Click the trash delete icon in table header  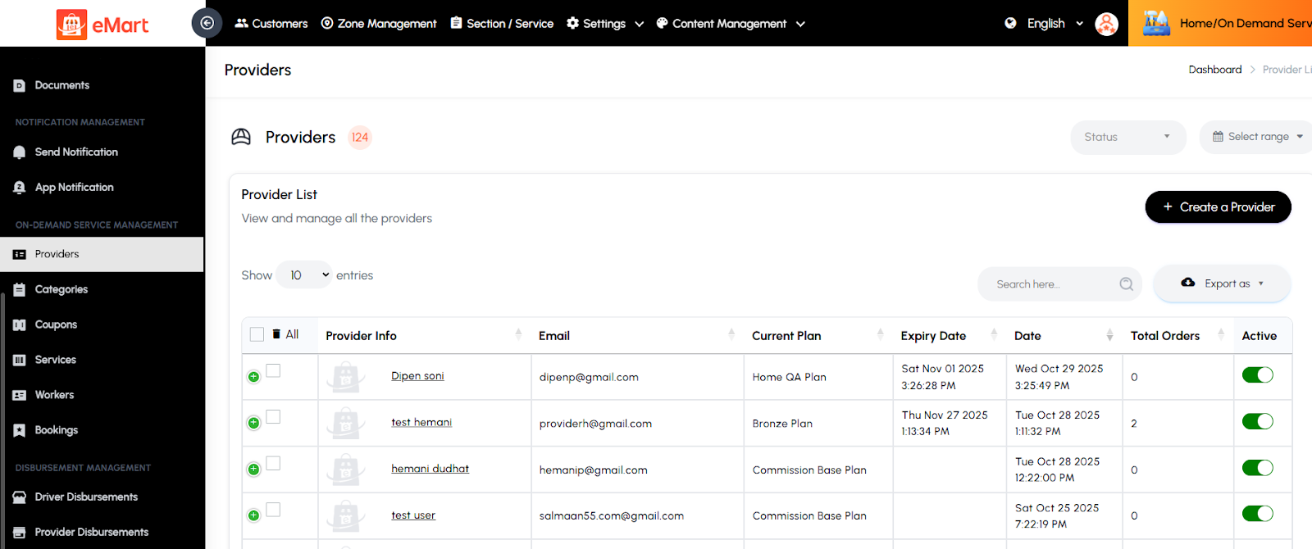(x=276, y=334)
